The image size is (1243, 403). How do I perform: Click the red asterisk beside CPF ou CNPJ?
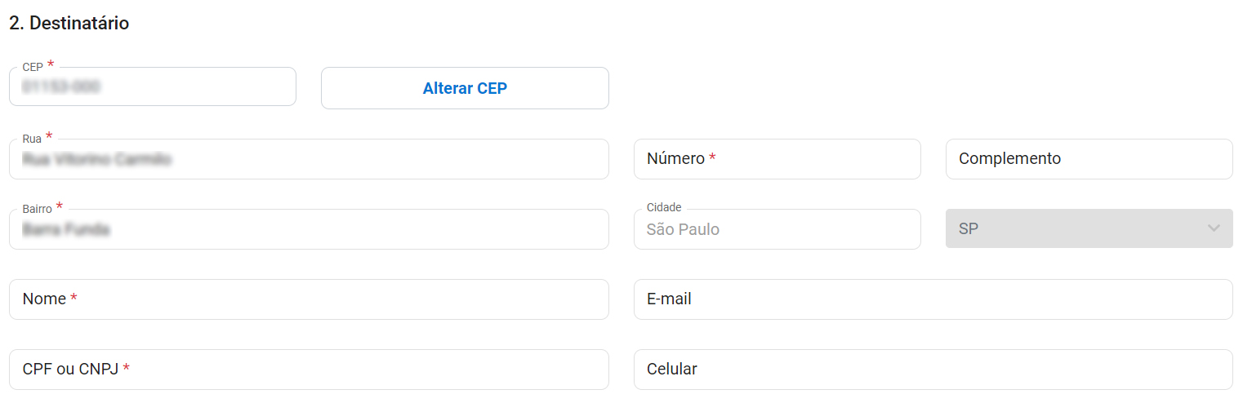pos(127,369)
